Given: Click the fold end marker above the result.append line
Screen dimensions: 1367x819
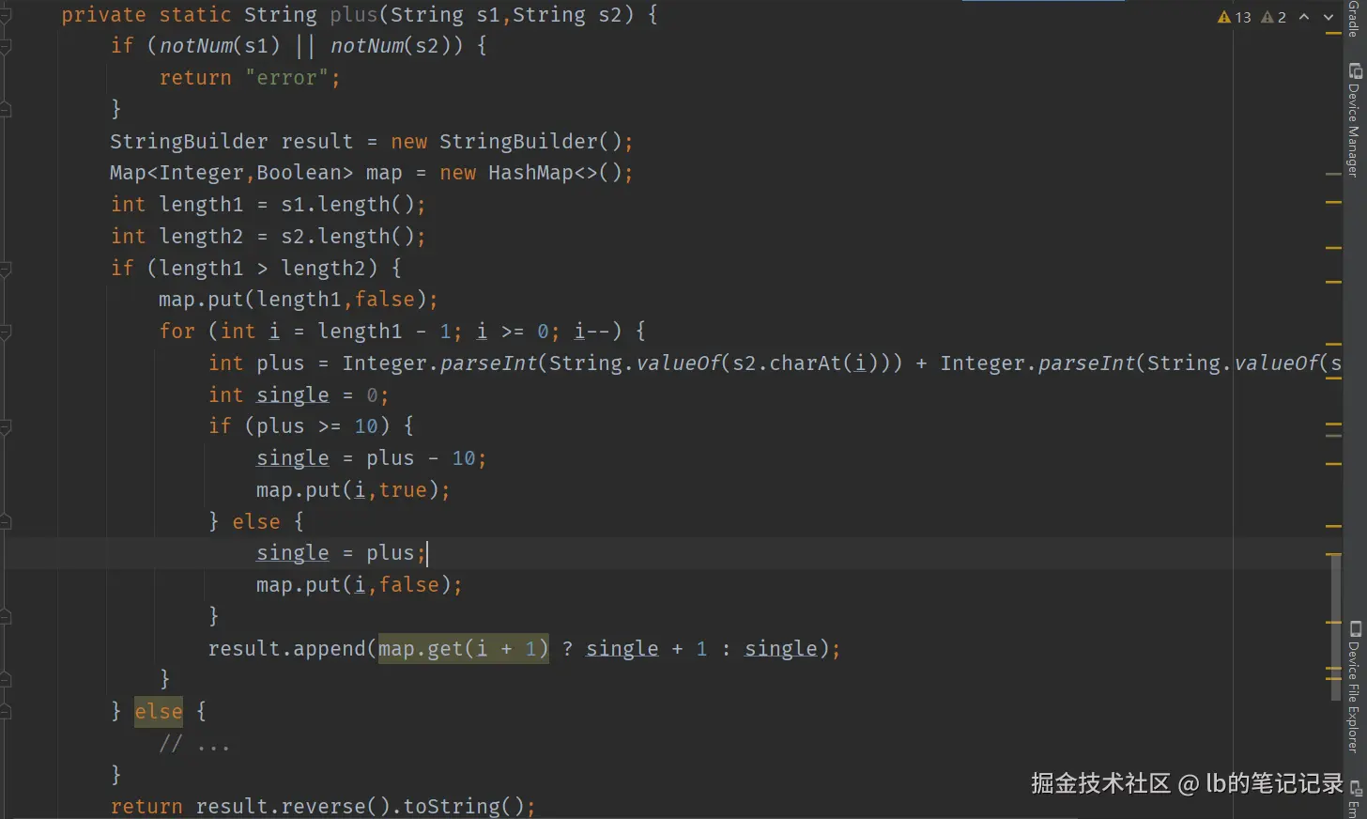Looking at the screenshot, I should coord(6,617).
